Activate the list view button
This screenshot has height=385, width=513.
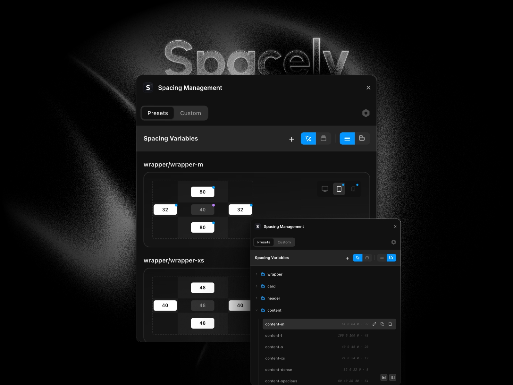[347, 139]
